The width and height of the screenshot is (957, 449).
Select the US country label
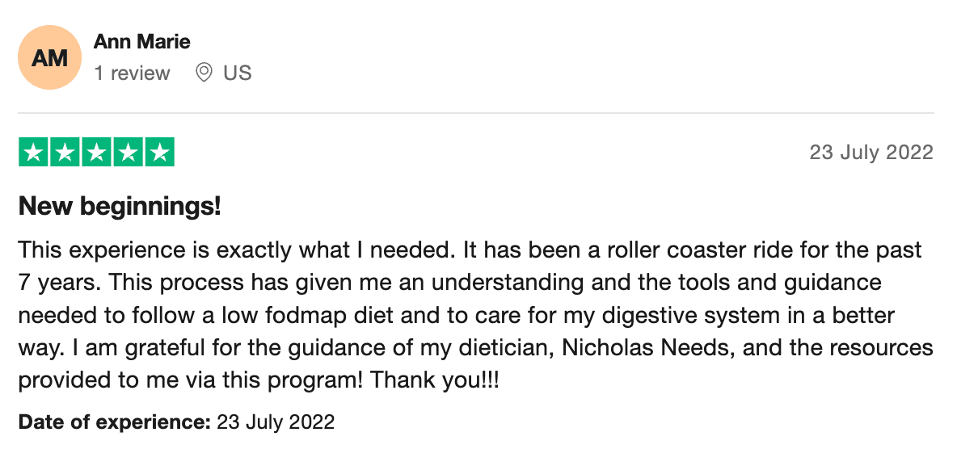tap(238, 73)
